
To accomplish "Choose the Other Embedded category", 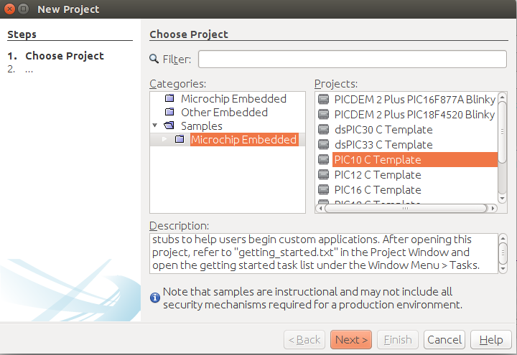I will click(x=224, y=113).
